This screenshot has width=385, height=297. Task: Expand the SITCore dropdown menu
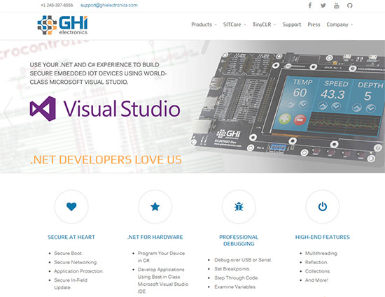[234, 24]
